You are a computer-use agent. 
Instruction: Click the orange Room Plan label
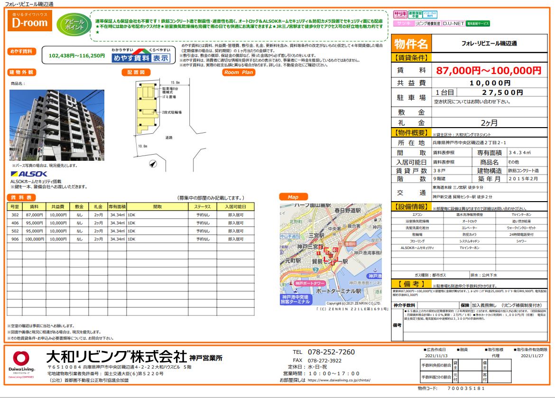(x=239, y=72)
